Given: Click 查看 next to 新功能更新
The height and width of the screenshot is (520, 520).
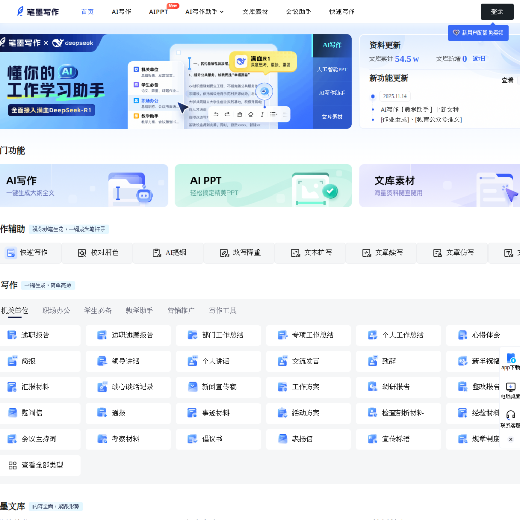Looking at the screenshot, I should click(x=507, y=80).
